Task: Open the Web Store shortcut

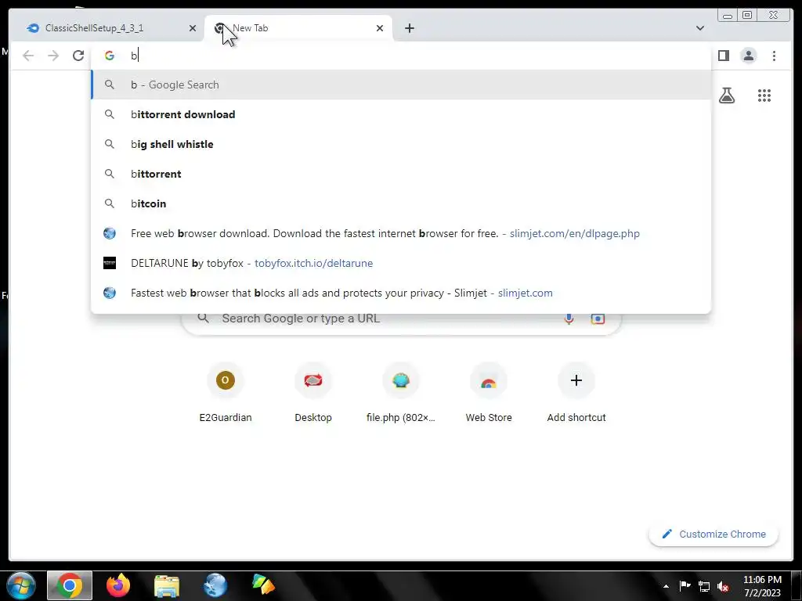Action: coord(489,394)
